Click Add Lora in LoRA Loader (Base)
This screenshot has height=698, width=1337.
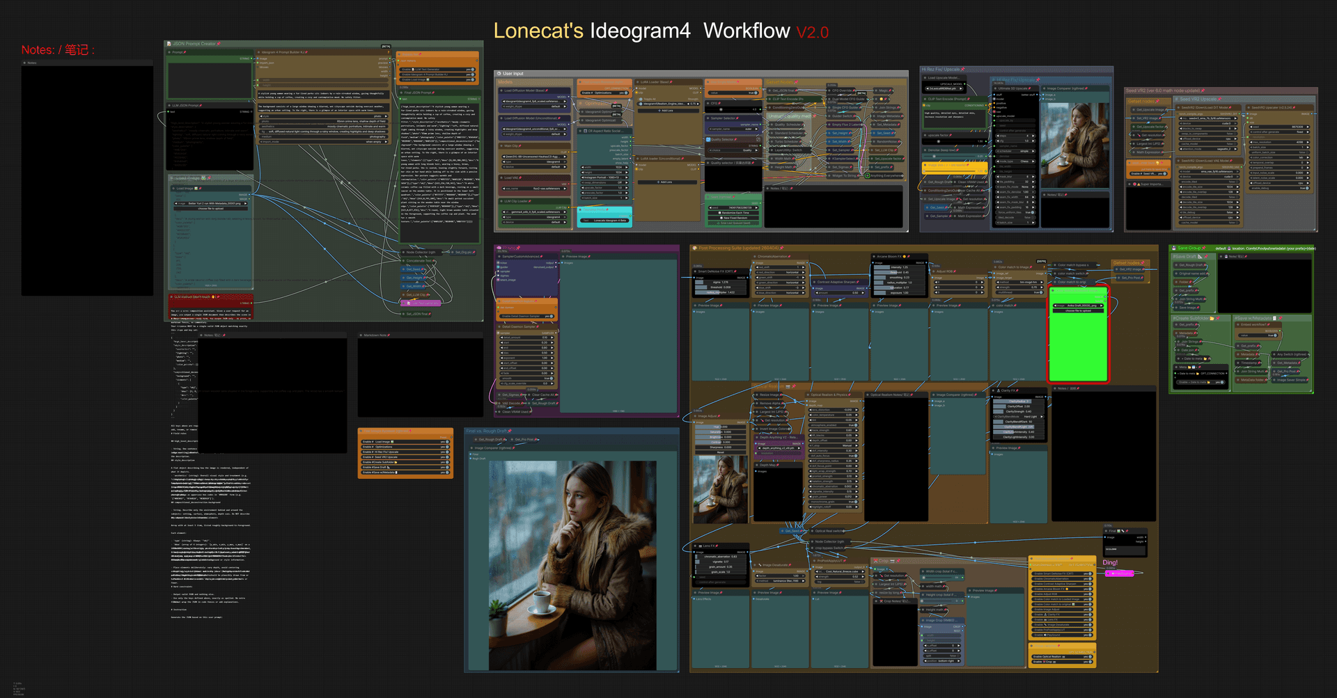[668, 111]
